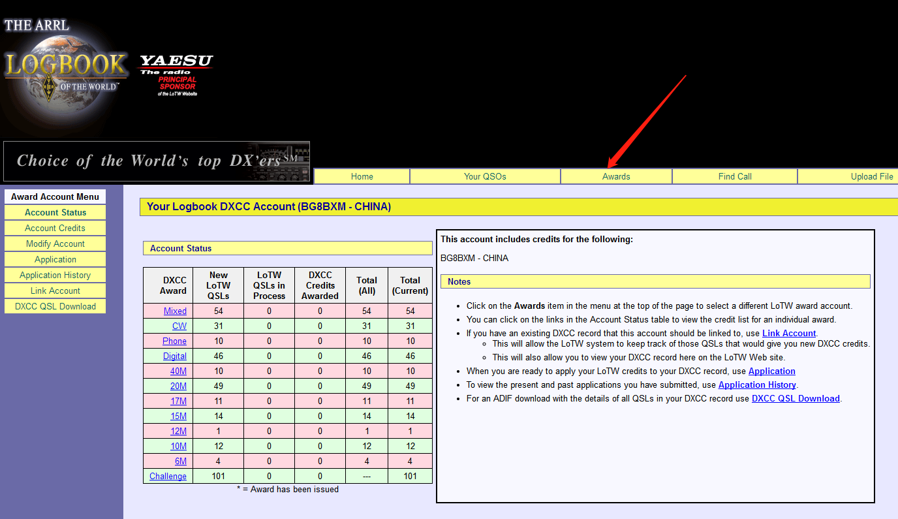Open the 10M band award link

[x=179, y=447]
